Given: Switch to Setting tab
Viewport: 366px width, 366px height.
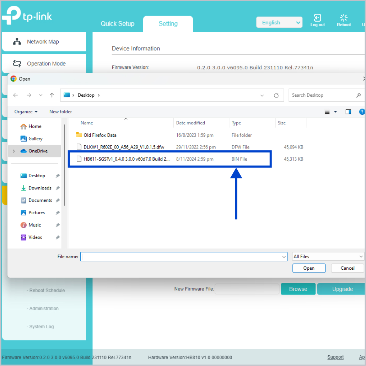Looking at the screenshot, I should click(x=168, y=23).
